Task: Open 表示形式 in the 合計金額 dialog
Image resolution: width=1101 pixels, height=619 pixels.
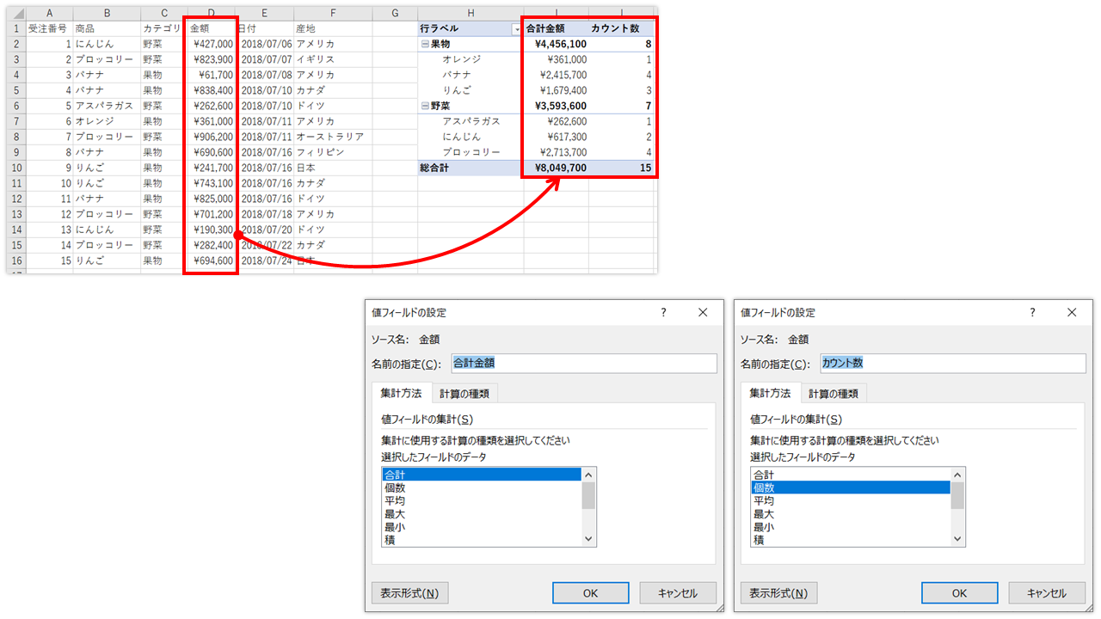Action: tap(410, 593)
